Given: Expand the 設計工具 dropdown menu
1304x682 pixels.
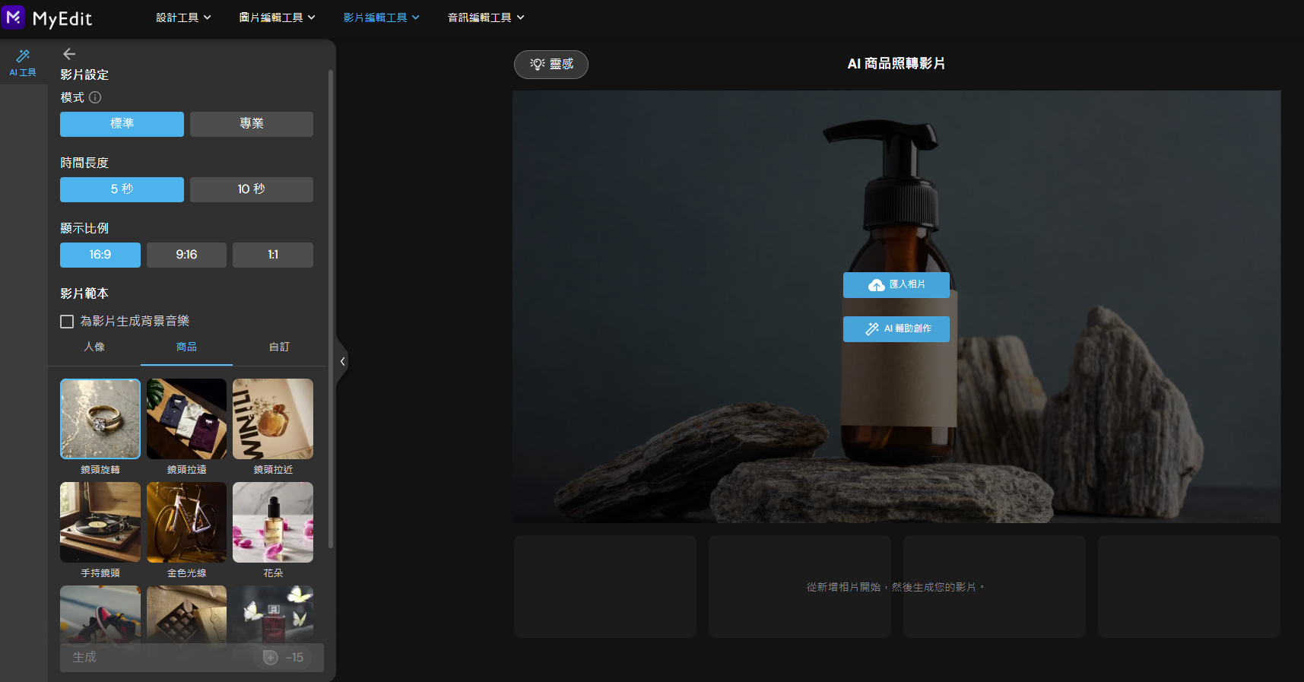Looking at the screenshot, I should [x=183, y=17].
